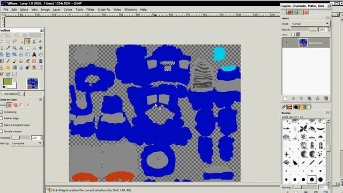Switch to the Tool Options tab
343x193 pixels.
(9, 94)
